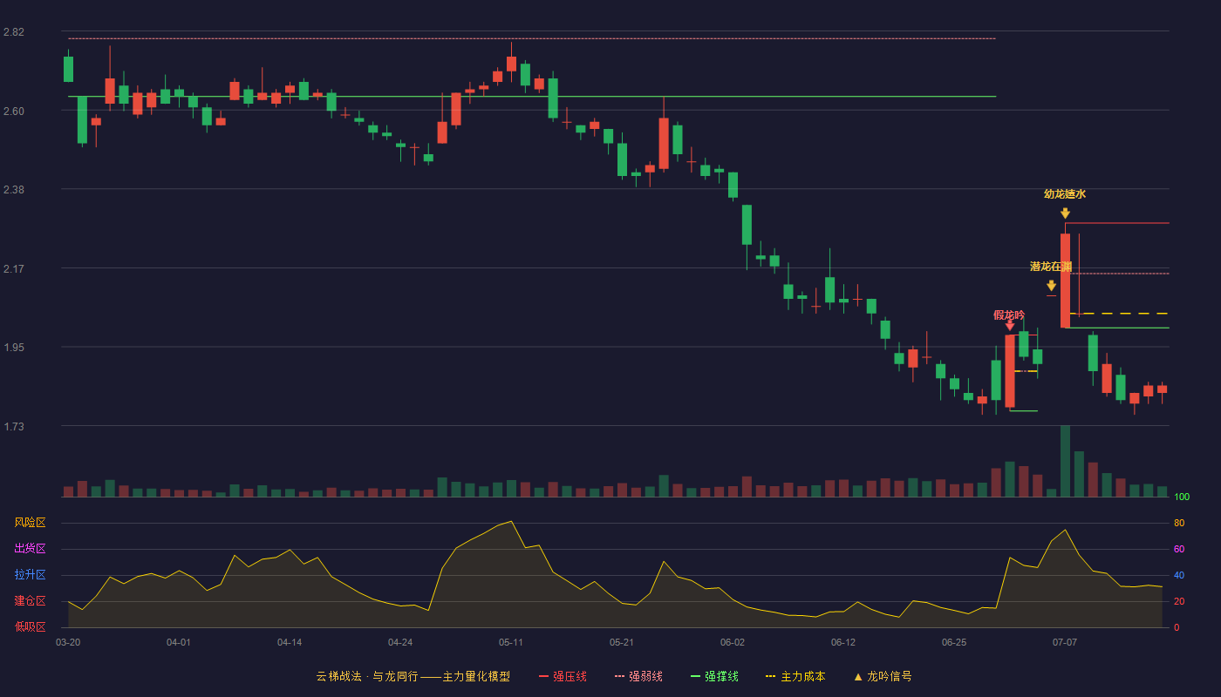Select the 潜龙在渊 signal label
The image size is (1221, 697).
1051,267
